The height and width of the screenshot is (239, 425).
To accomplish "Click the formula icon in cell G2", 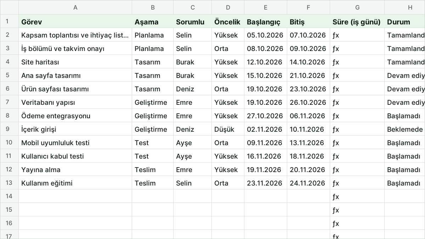I will point(336,35).
